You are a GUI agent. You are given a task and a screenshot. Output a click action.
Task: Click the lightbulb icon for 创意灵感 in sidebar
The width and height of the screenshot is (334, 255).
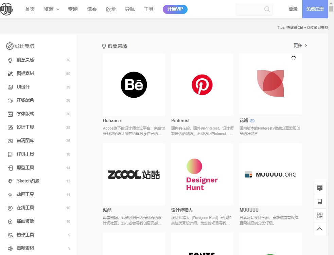pyautogui.click(x=10, y=60)
